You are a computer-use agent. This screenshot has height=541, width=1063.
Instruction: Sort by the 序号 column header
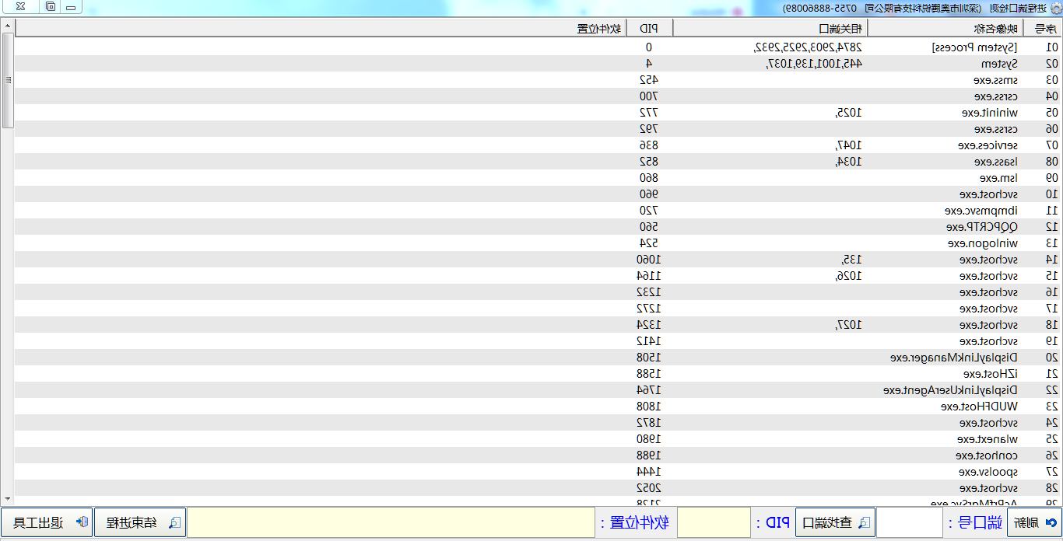(x=1043, y=29)
